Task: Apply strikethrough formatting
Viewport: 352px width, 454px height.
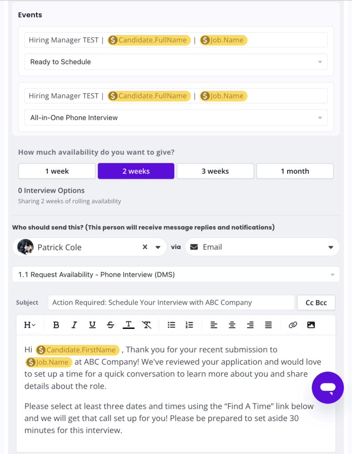Action: click(110, 325)
